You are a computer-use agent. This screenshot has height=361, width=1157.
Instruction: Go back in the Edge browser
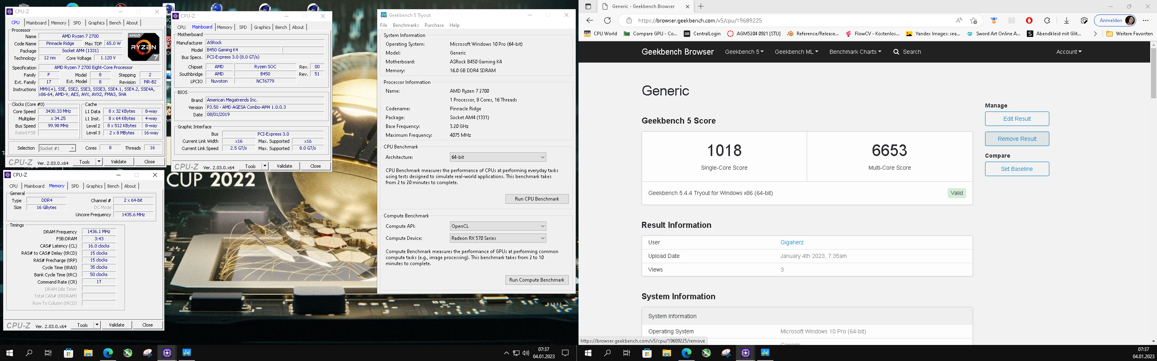tap(590, 20)
